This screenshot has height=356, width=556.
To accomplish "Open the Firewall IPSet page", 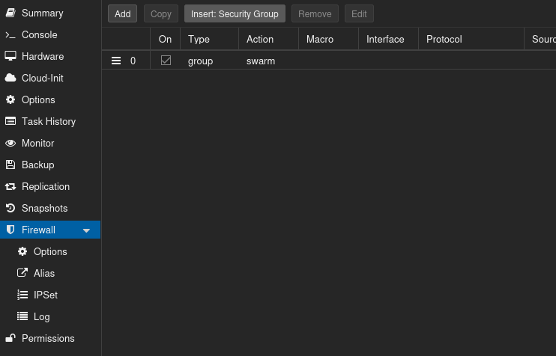I will pyautogui.click(x=45, y=295).
